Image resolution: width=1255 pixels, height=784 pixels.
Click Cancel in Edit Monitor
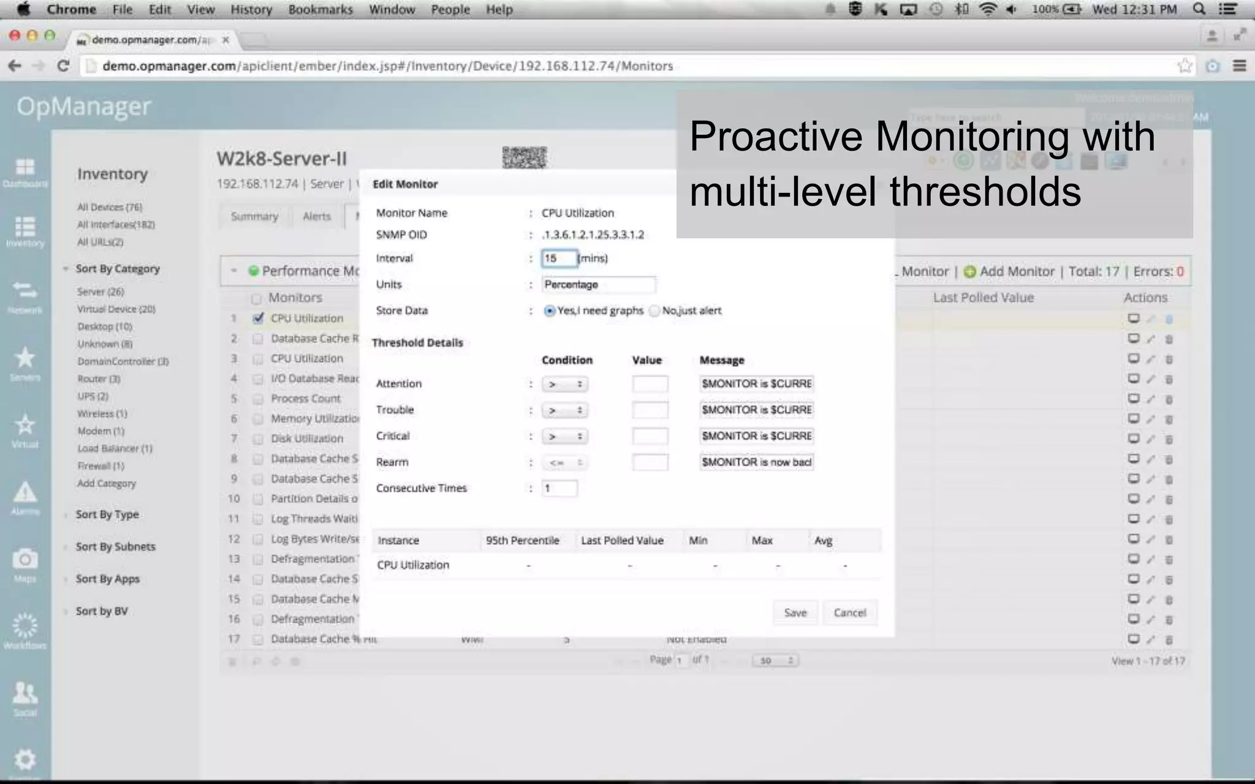[850, 612]
